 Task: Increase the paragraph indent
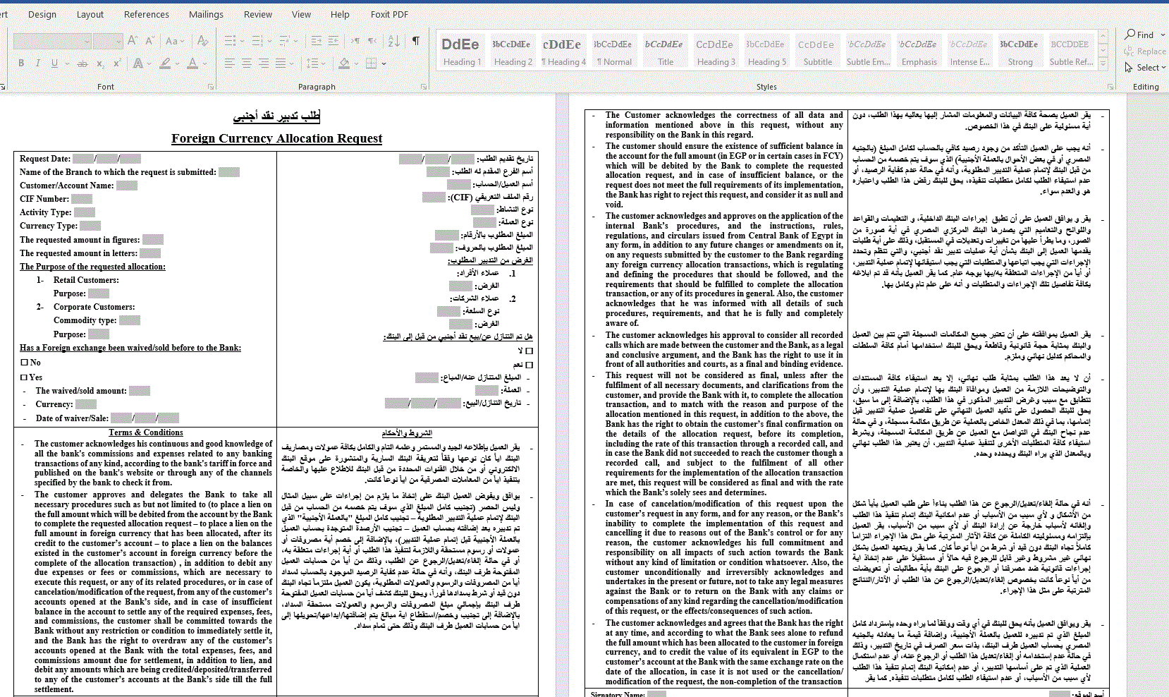(333, 42)
